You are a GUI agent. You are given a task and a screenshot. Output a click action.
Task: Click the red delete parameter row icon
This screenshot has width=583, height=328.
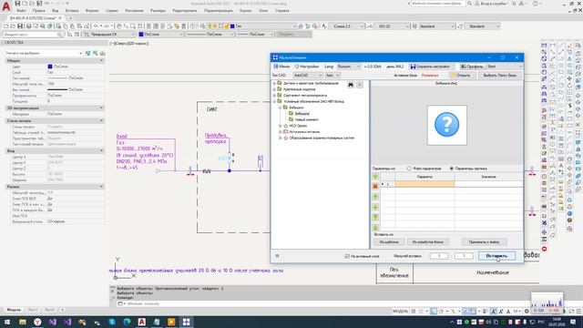[375, 186]
